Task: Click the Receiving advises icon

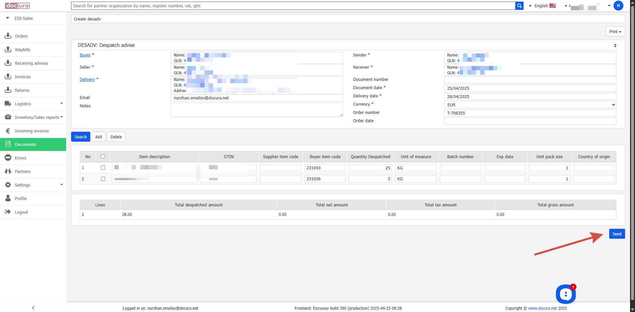Action: click(x=8, y=63)
